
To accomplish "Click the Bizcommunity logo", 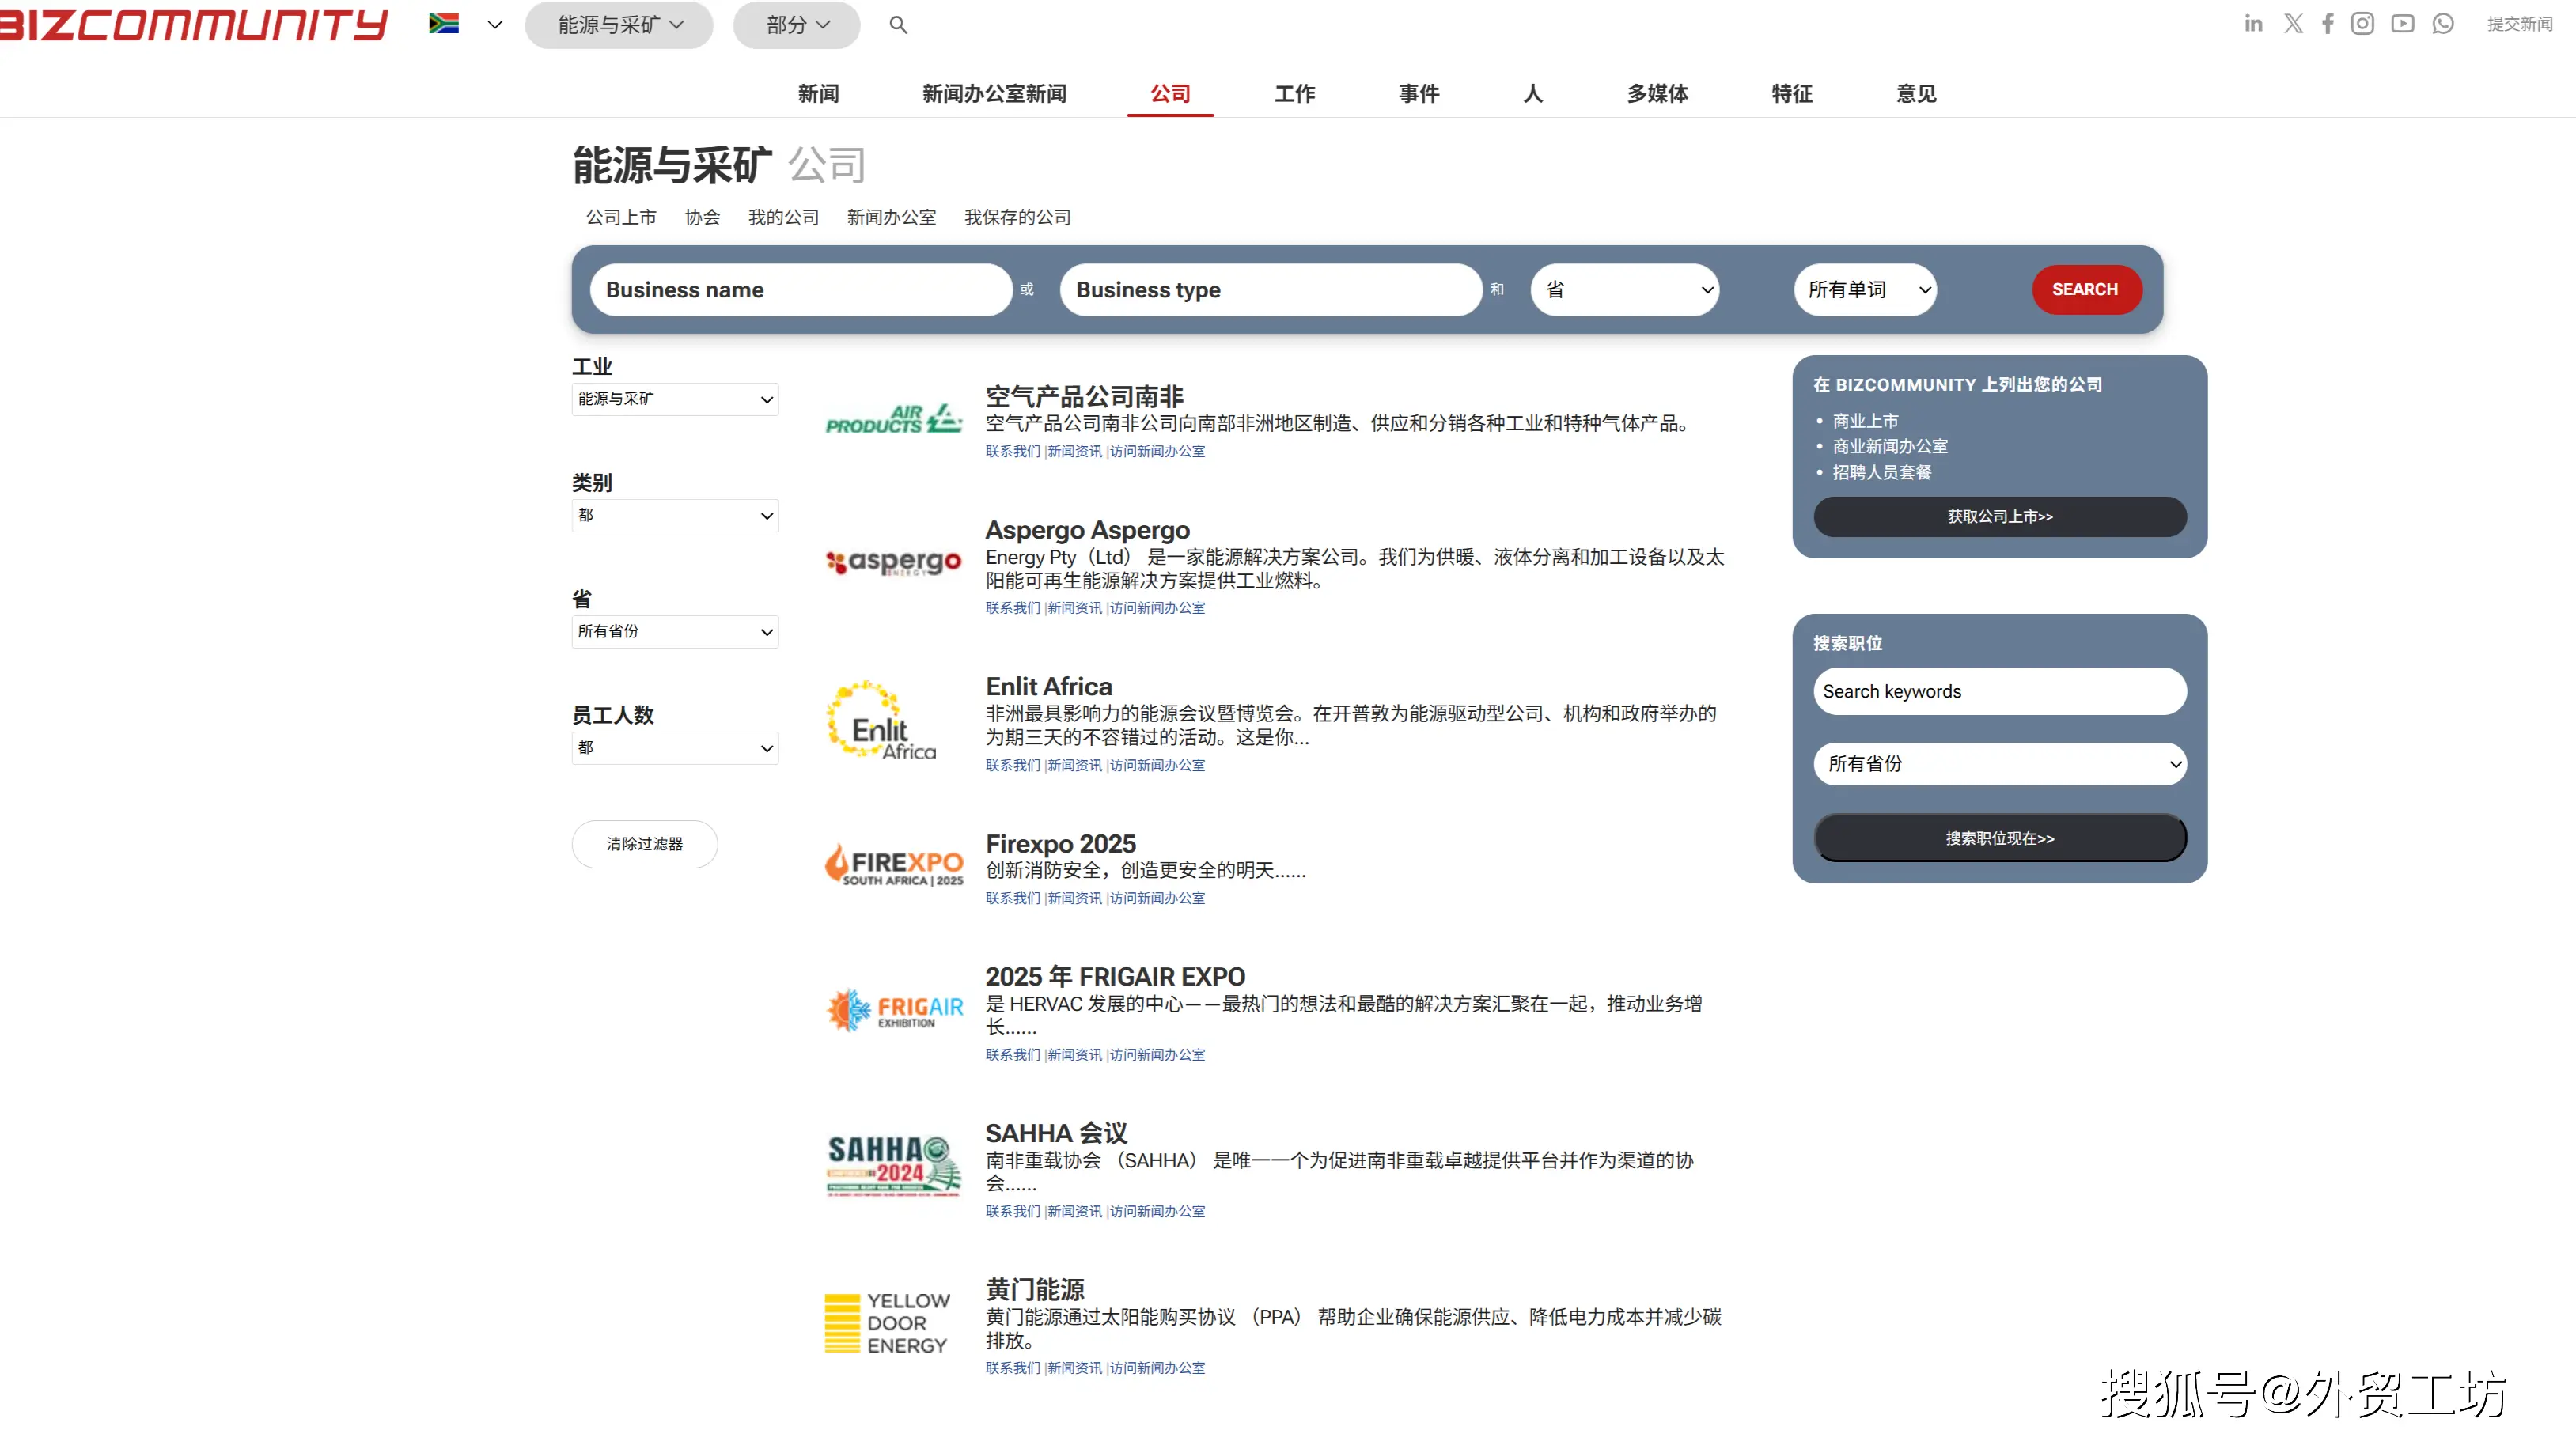I will pyautogui.click(x=192, y=24).
